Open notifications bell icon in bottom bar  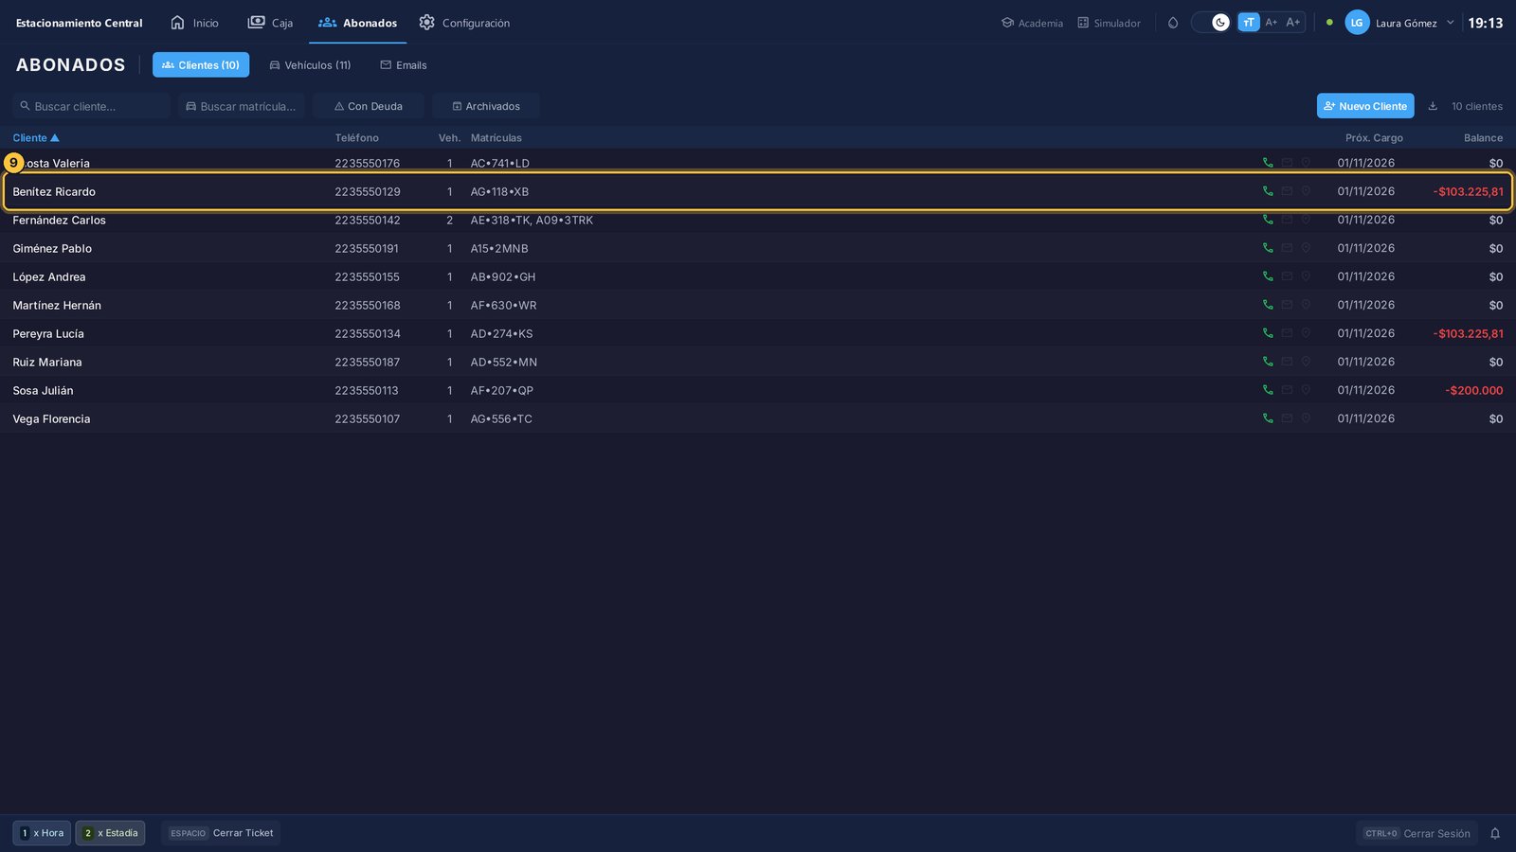click(1495, 833)
